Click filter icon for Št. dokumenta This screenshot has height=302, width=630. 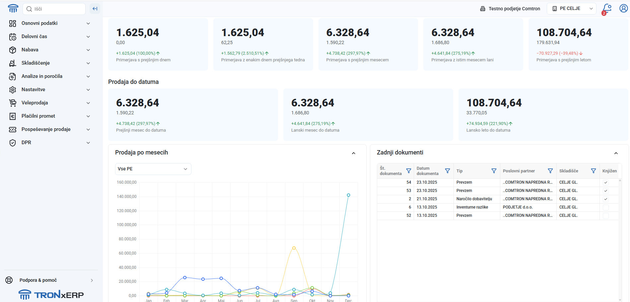tap(408, 171)
